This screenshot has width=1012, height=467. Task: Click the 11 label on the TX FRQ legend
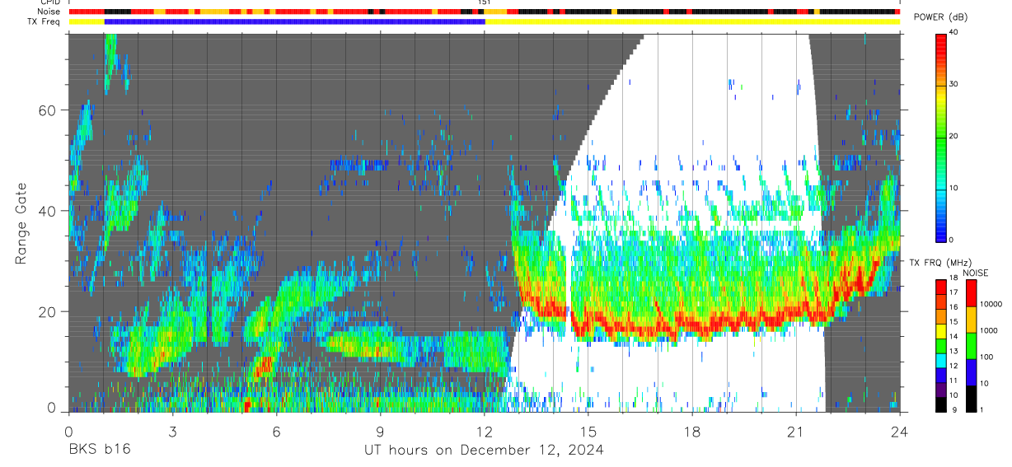[953, 381]
